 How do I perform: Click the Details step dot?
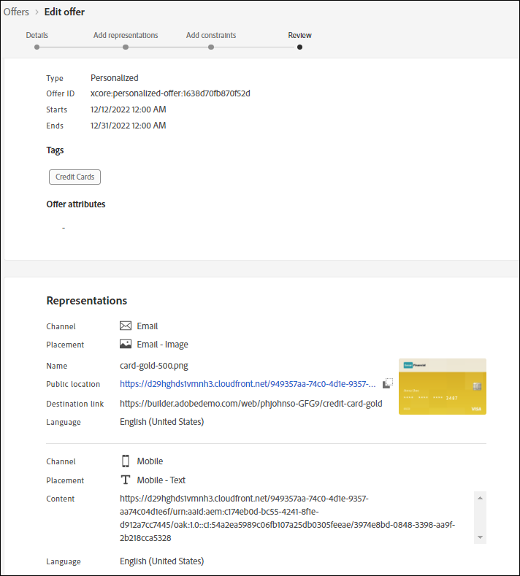point(37,47)
